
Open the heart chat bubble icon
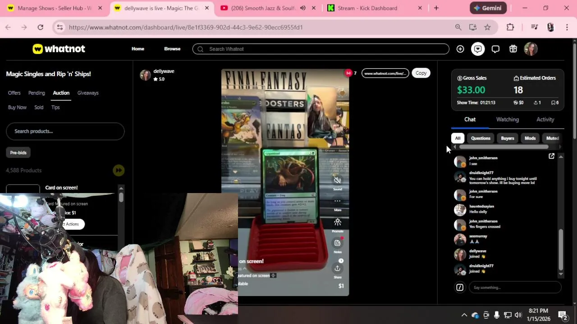pos(478,49)
